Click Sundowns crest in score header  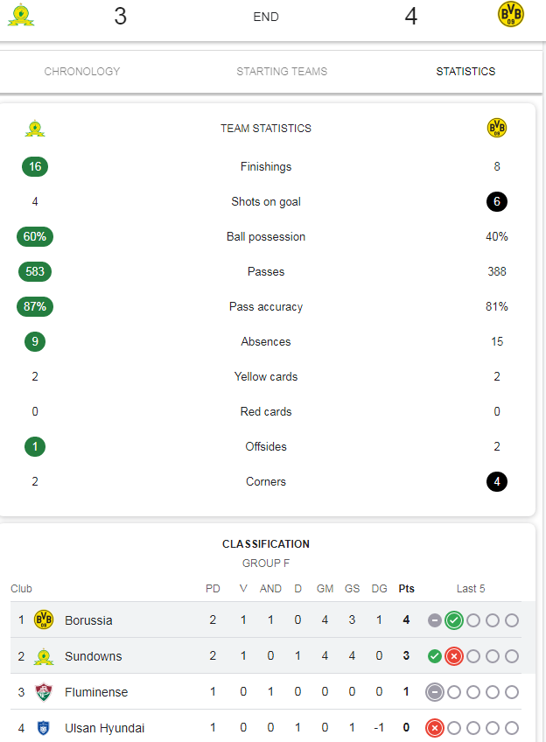21,15
